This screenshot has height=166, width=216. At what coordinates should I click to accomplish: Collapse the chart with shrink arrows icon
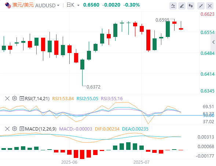click(x=201, y=6)
